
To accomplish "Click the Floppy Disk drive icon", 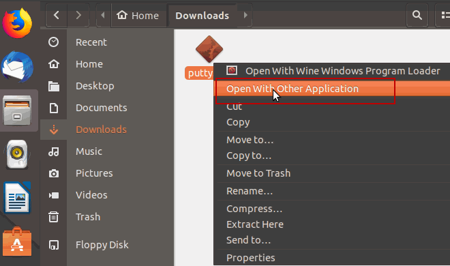I will tap(54, 245).
